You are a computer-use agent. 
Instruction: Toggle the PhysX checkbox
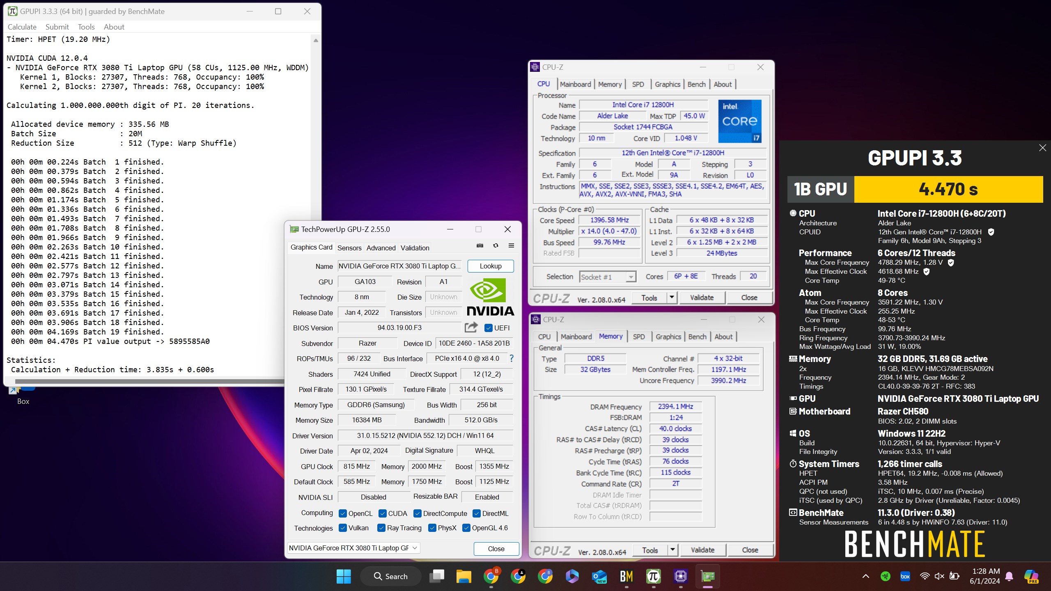(x=432, y=528)
